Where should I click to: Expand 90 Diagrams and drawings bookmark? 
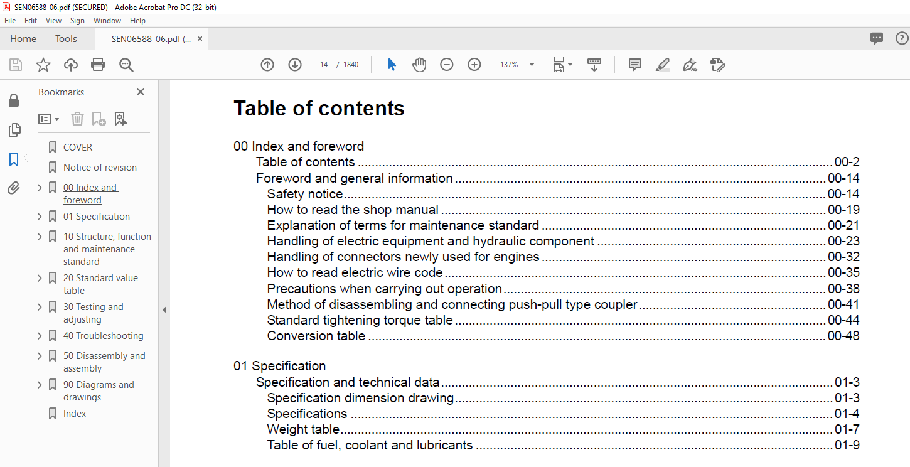click(x=40, y=385)
